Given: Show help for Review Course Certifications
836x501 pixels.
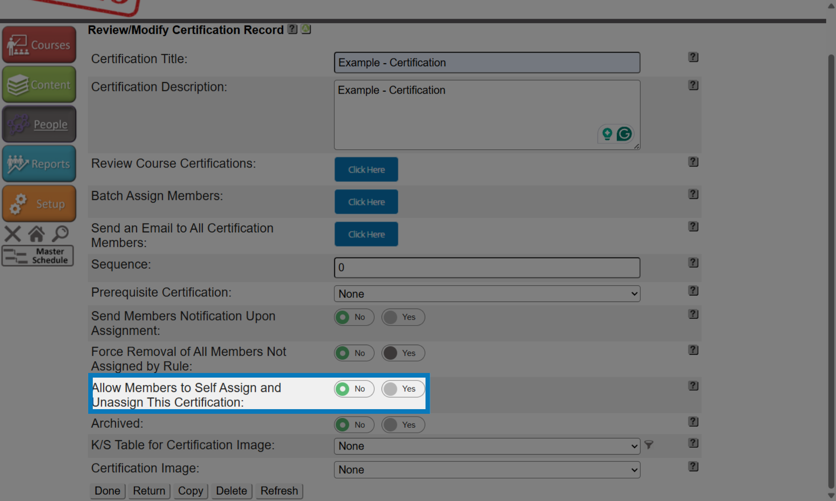Looking at the screenshot, I should click(693, 162).
